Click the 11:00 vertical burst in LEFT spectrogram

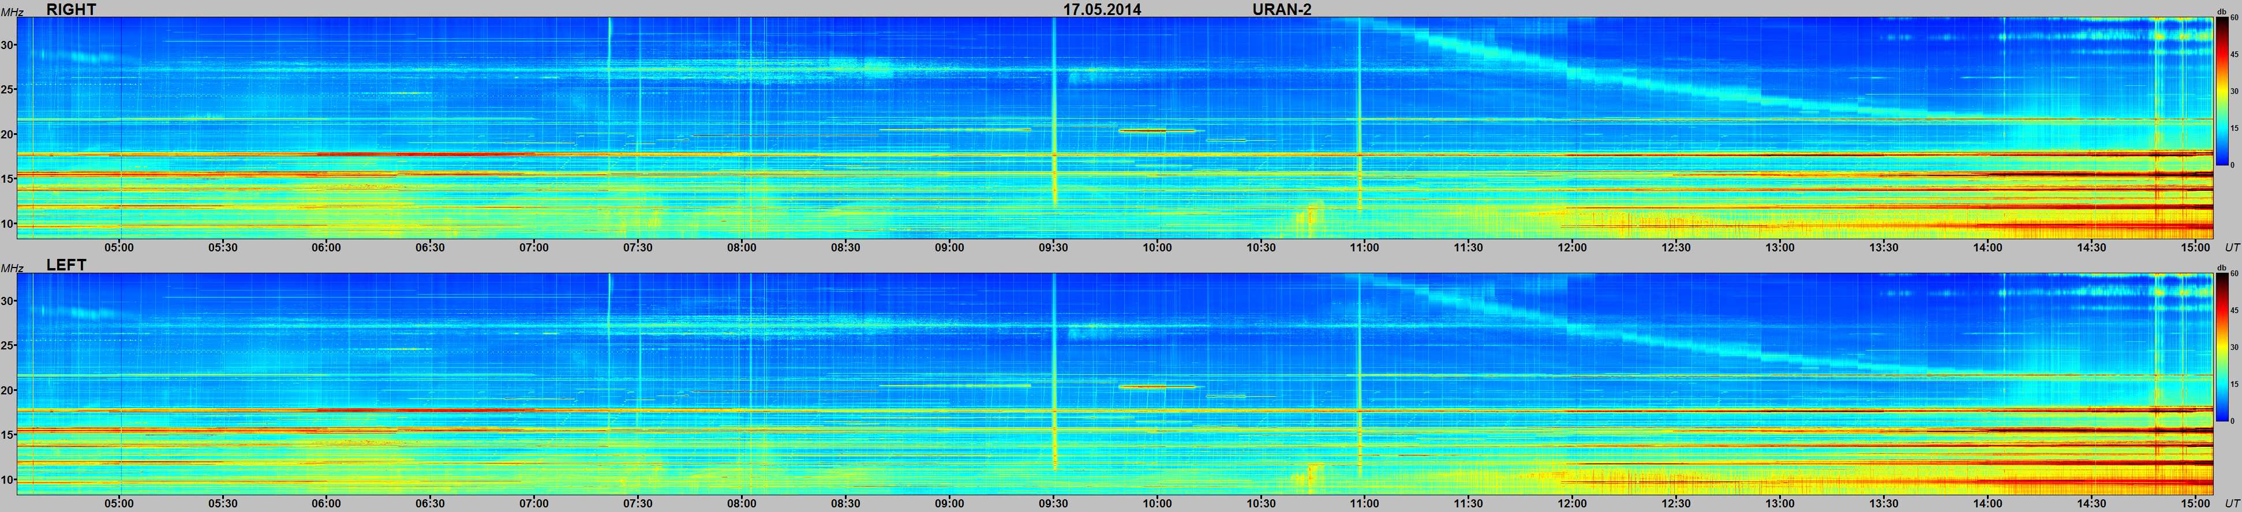[1360, 375]
